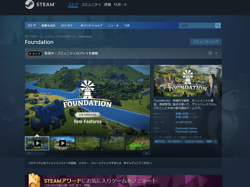Click the search magnifier icon

[218, 25]
